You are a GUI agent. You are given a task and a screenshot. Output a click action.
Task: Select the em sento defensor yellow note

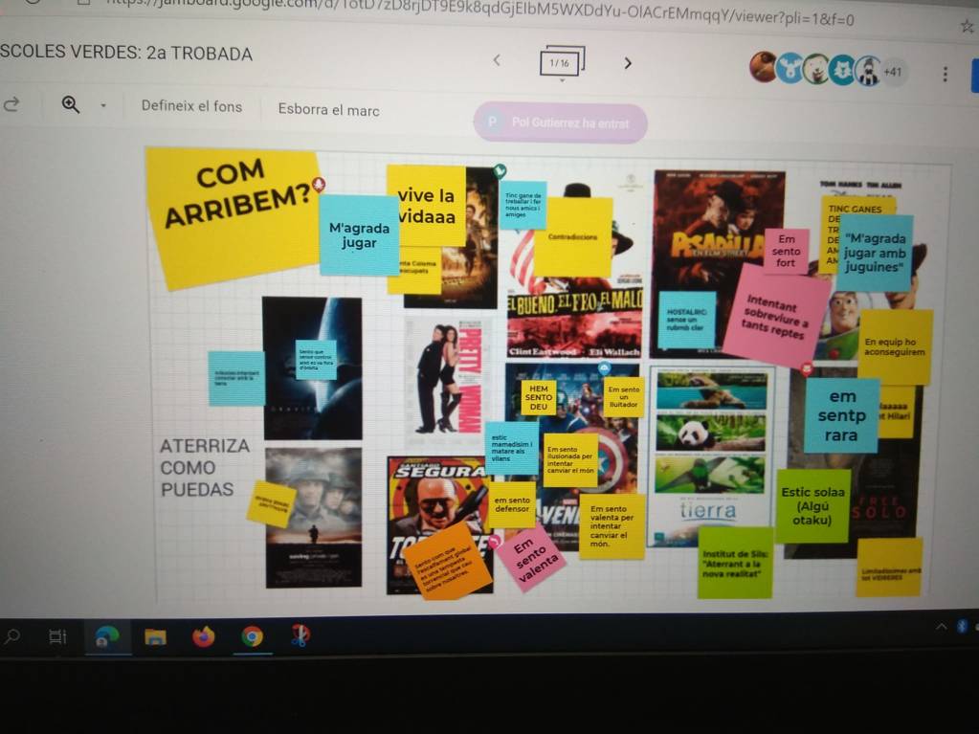(x=512, y=504)
